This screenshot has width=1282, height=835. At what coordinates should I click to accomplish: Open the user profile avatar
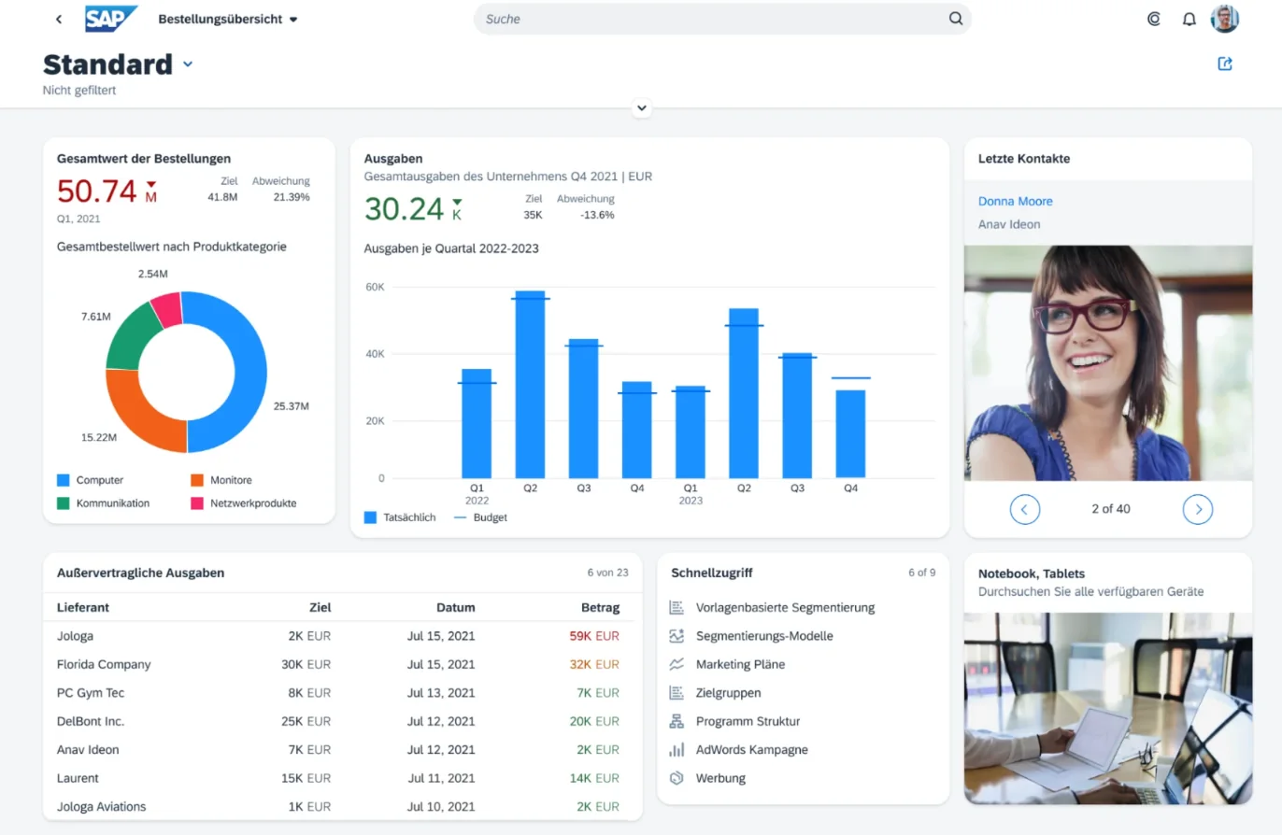click(1225, 19)
